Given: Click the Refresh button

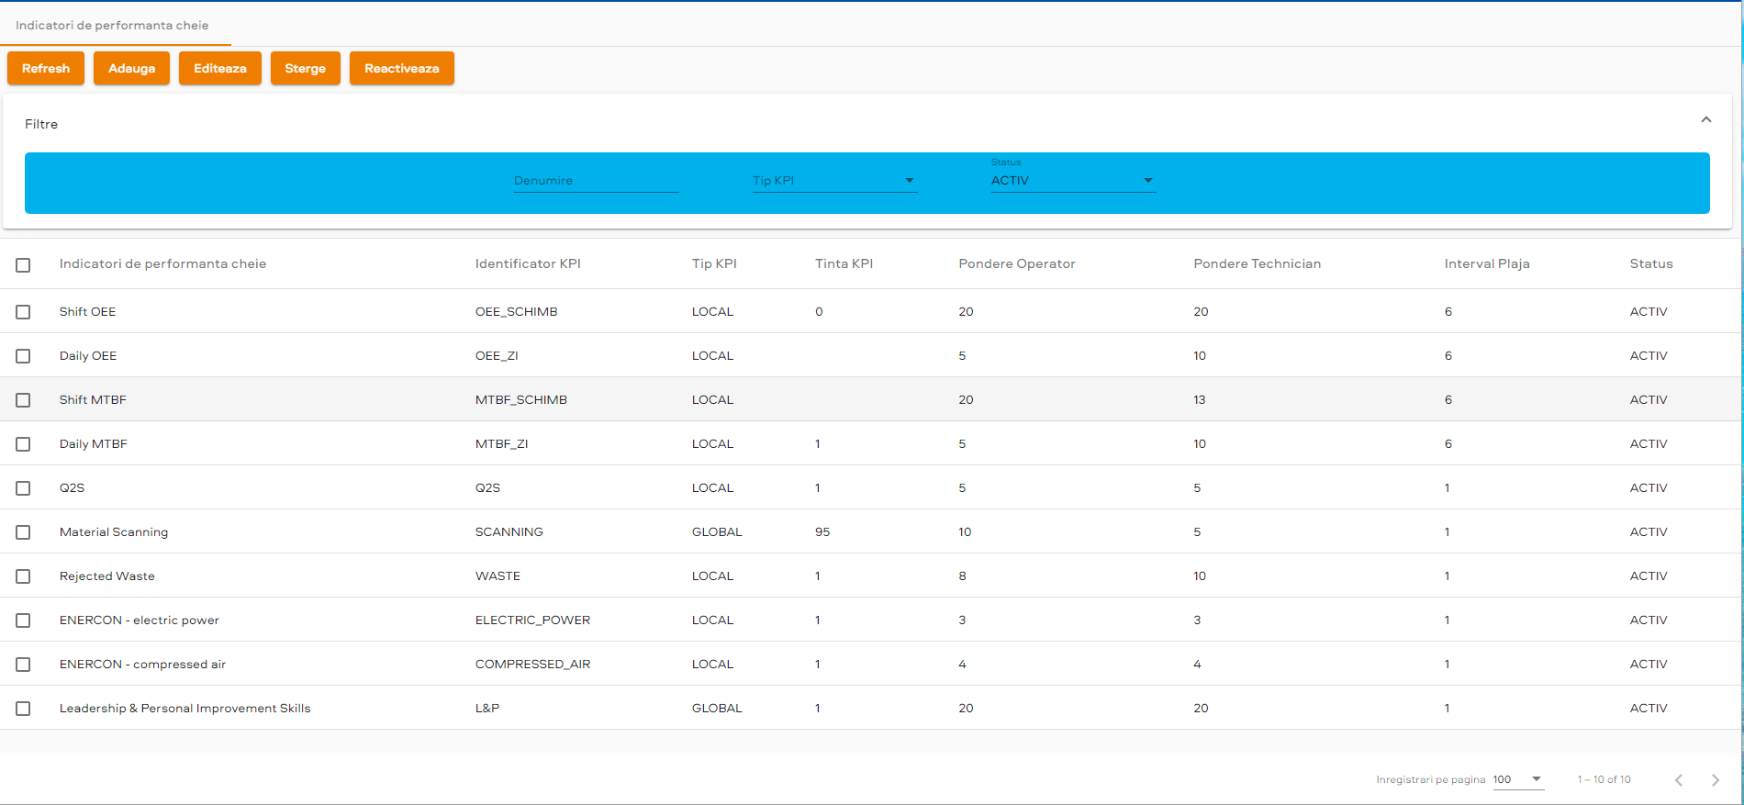Looking at the screenshot, I should (46, 69).
